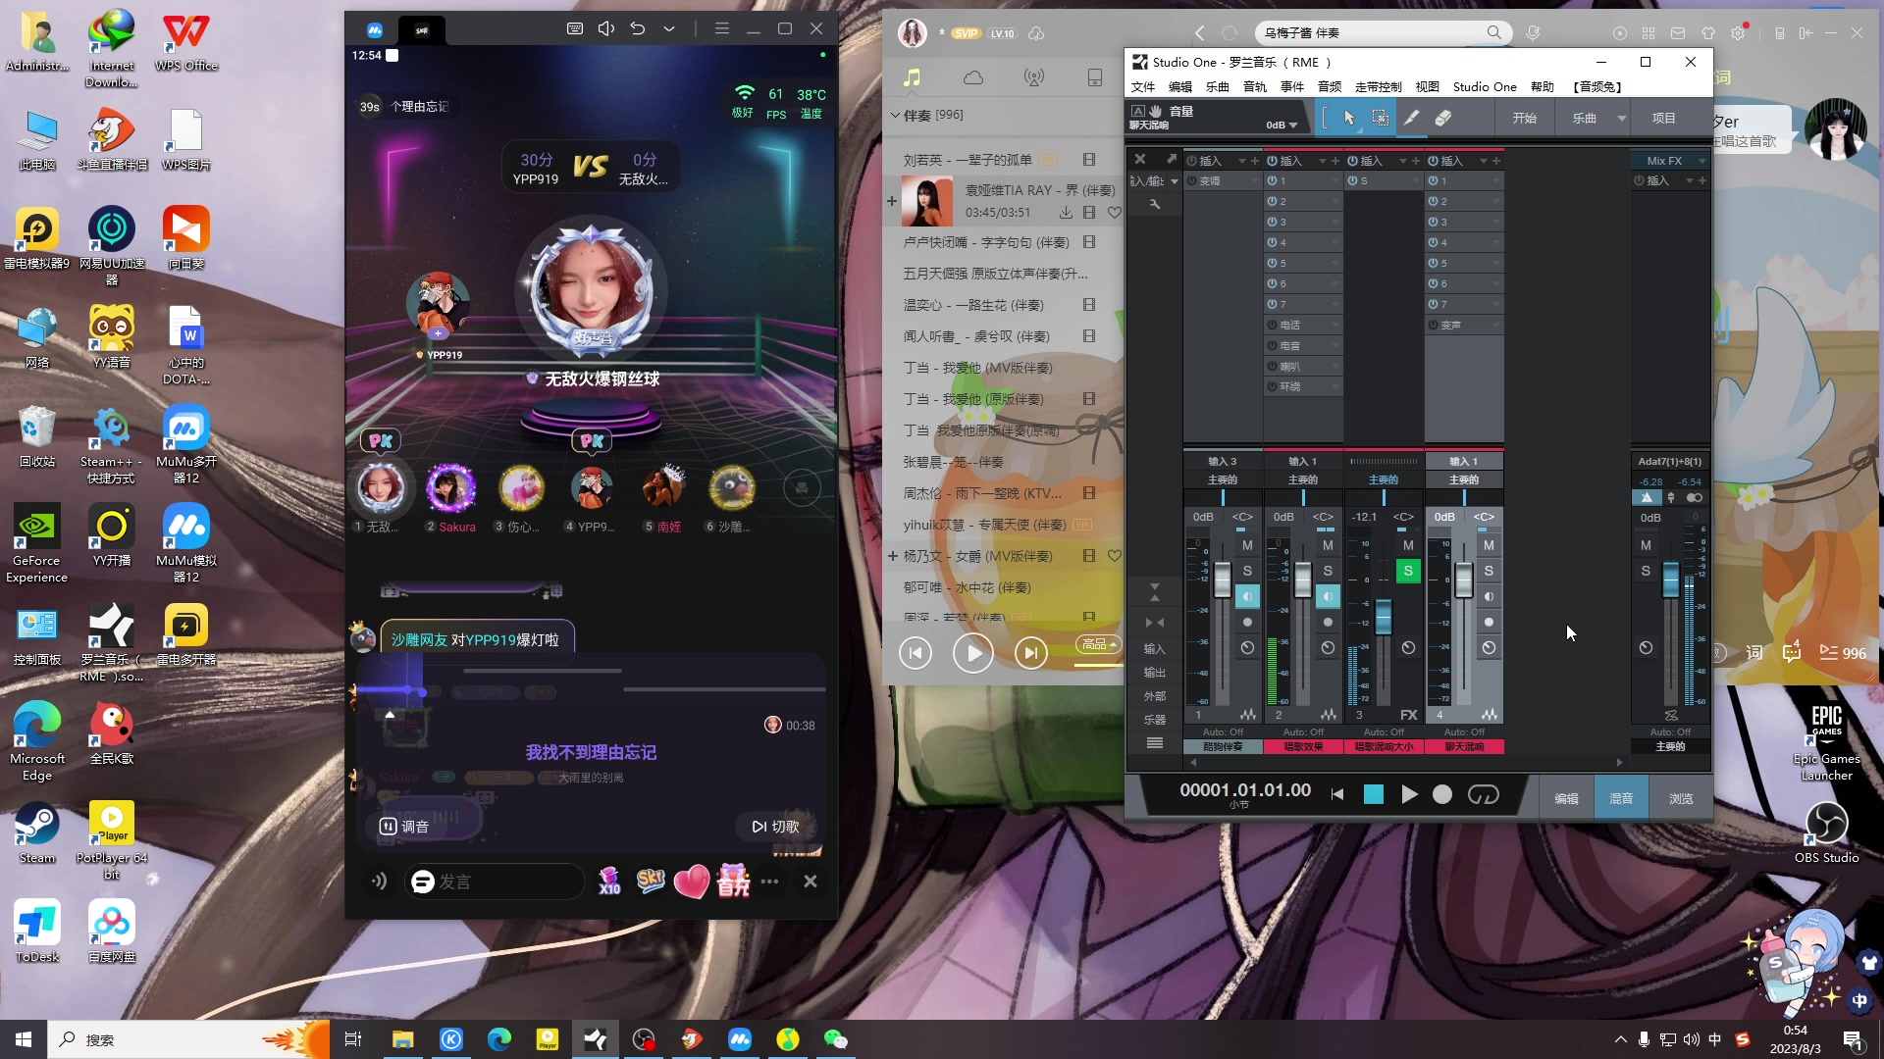The width and height of the screenshot is (1884, 1059).
Task: Click the Studio One stop button
Action: [1374, 794]
